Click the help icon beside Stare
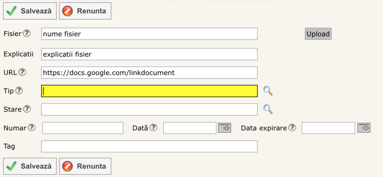This screenshot has width=383, height=177. click(27, 109)
